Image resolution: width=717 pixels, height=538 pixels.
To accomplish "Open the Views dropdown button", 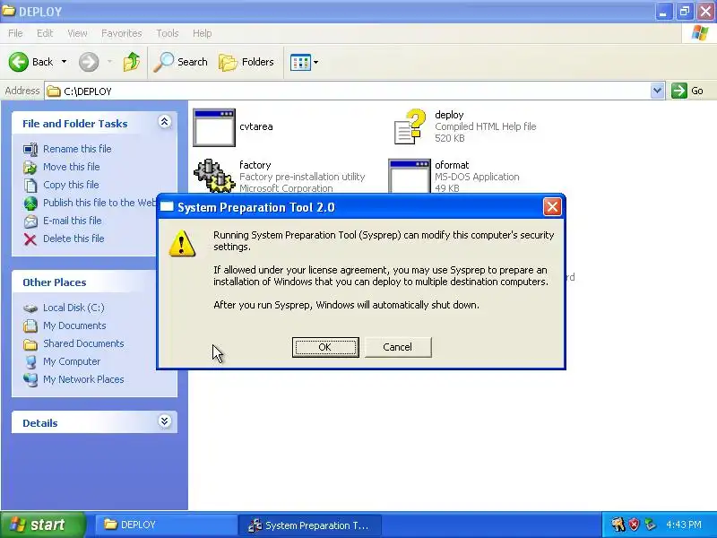I will click(x=304, y=62).
